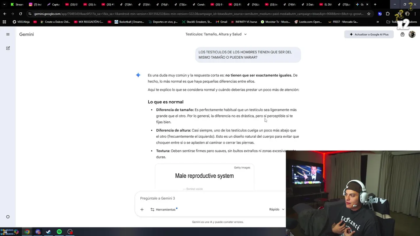Viewport: 420px width, 236px height.
Task: Switch to the Conde TikTok tab
Action: click(199, 5)
